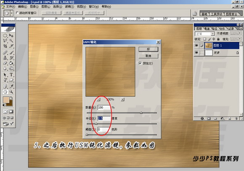This screenshot has height=171, width=244.
Task: Select the Notes tool
Action: 5,86
